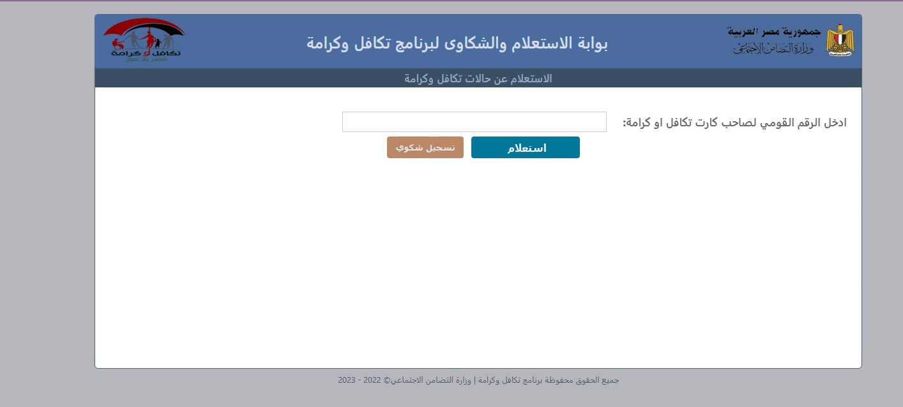Focus the national ID number input field
The height and width of the screenshot is (407, 903).
click(x=474, y=122)
